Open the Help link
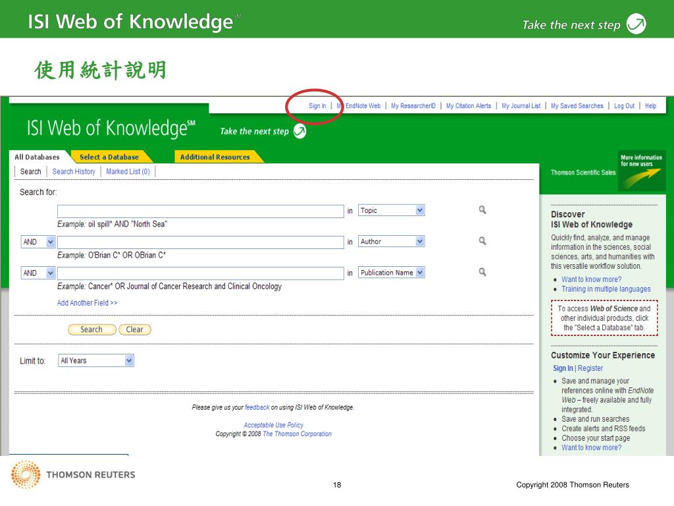 pyautogui.click(x=650, y=106)
